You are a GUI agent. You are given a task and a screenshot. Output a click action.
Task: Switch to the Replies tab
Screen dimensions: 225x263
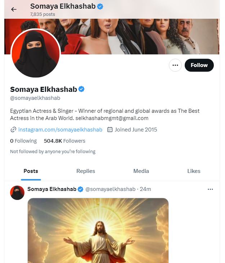(x=86, y=171)
